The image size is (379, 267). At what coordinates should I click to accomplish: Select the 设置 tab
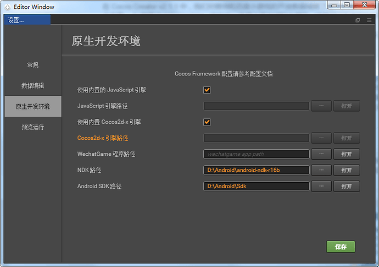click(27, 20)
